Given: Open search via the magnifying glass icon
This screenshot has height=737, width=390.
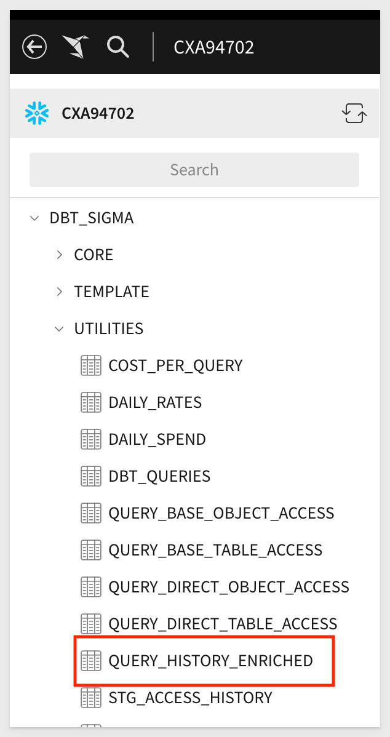Looking at the screenshot, I should click(117, 47).
